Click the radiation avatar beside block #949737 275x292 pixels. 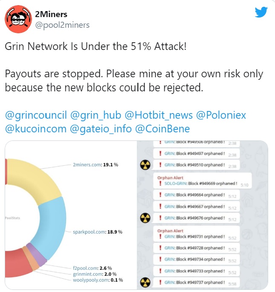click(x=145, y=282)
